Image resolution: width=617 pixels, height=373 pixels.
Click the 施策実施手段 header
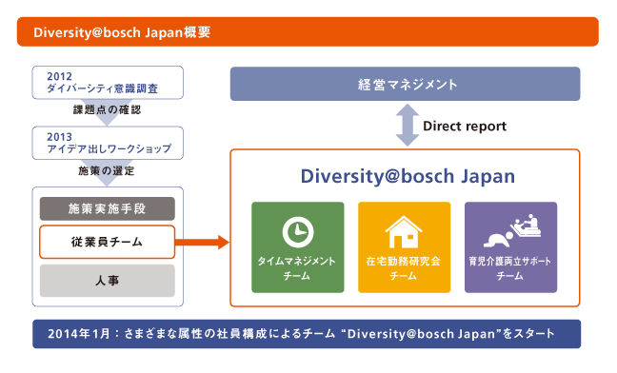click(107, 208)
